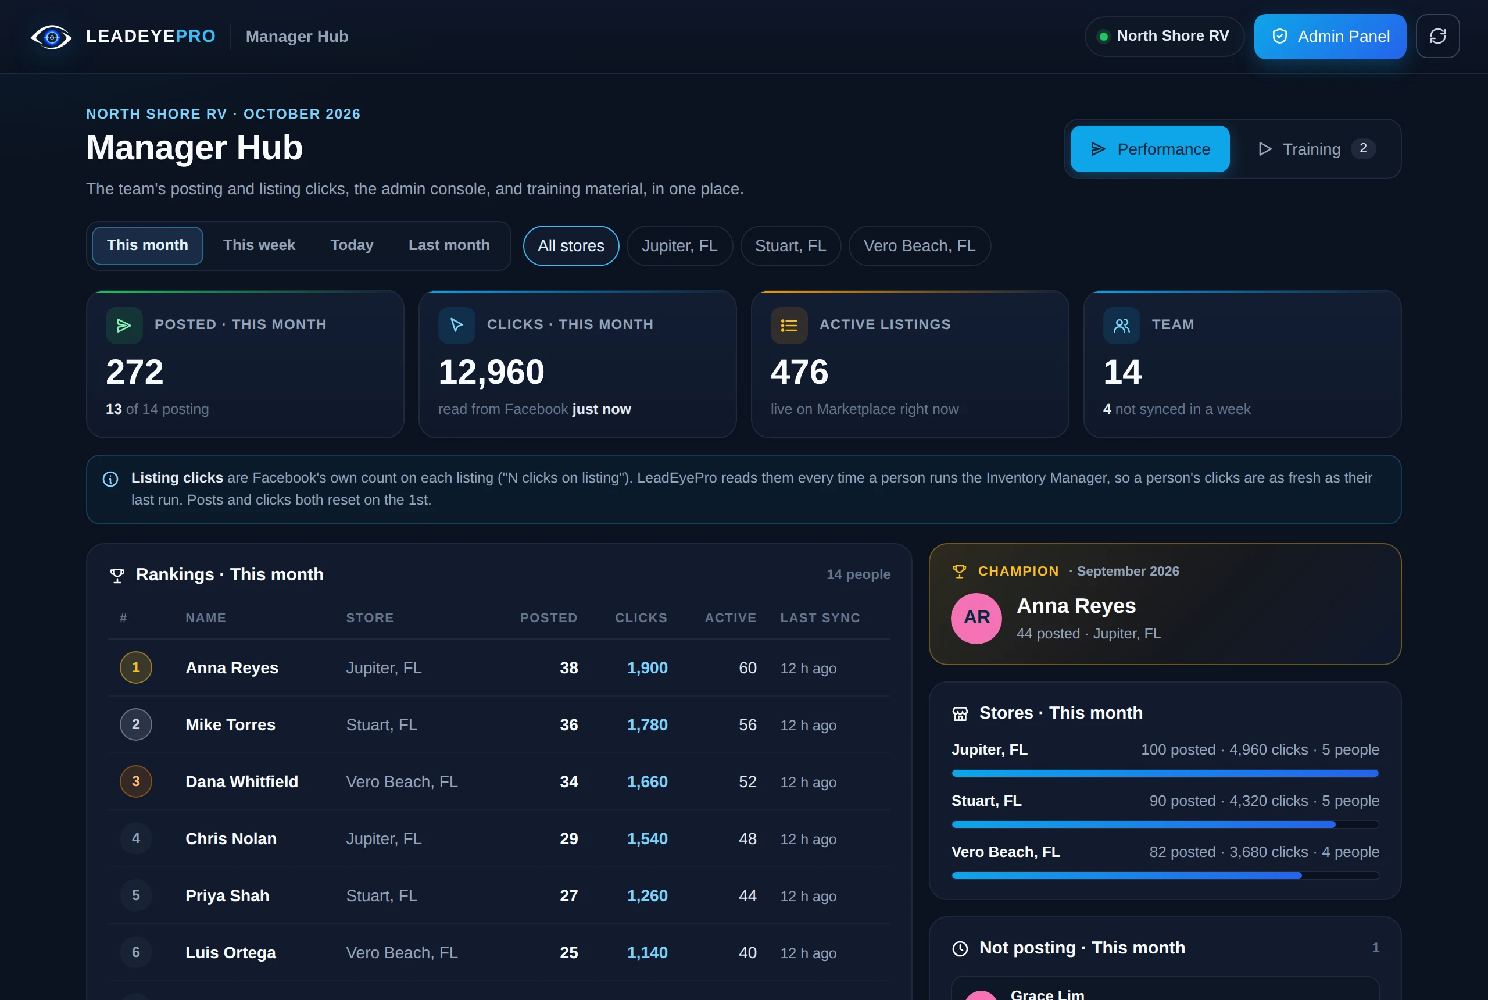Click the ACTIVE column header

(x=730, y=617)
